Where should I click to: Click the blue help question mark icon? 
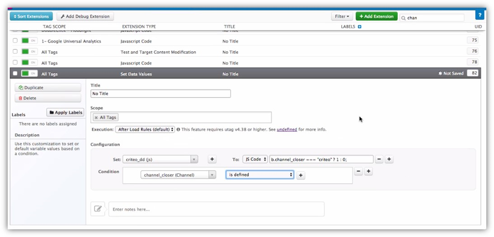(480, 15)
